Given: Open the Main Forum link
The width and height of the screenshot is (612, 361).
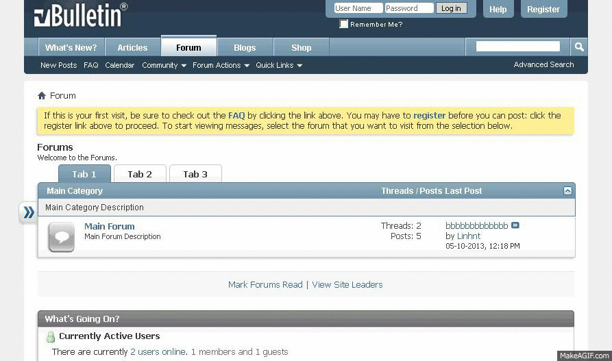Looking at the screenshot, I should click(x=109, y=226).
